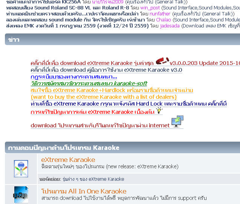
Task: Open user profile Chalao
Action: [164, 20]
